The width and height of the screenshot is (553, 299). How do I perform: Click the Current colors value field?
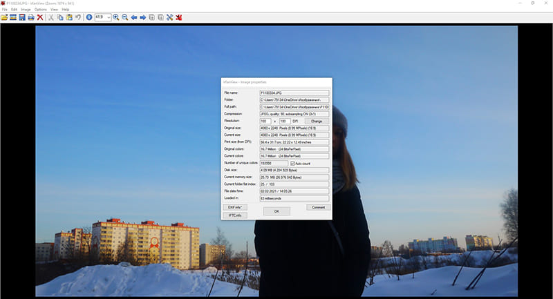(294, 156)
